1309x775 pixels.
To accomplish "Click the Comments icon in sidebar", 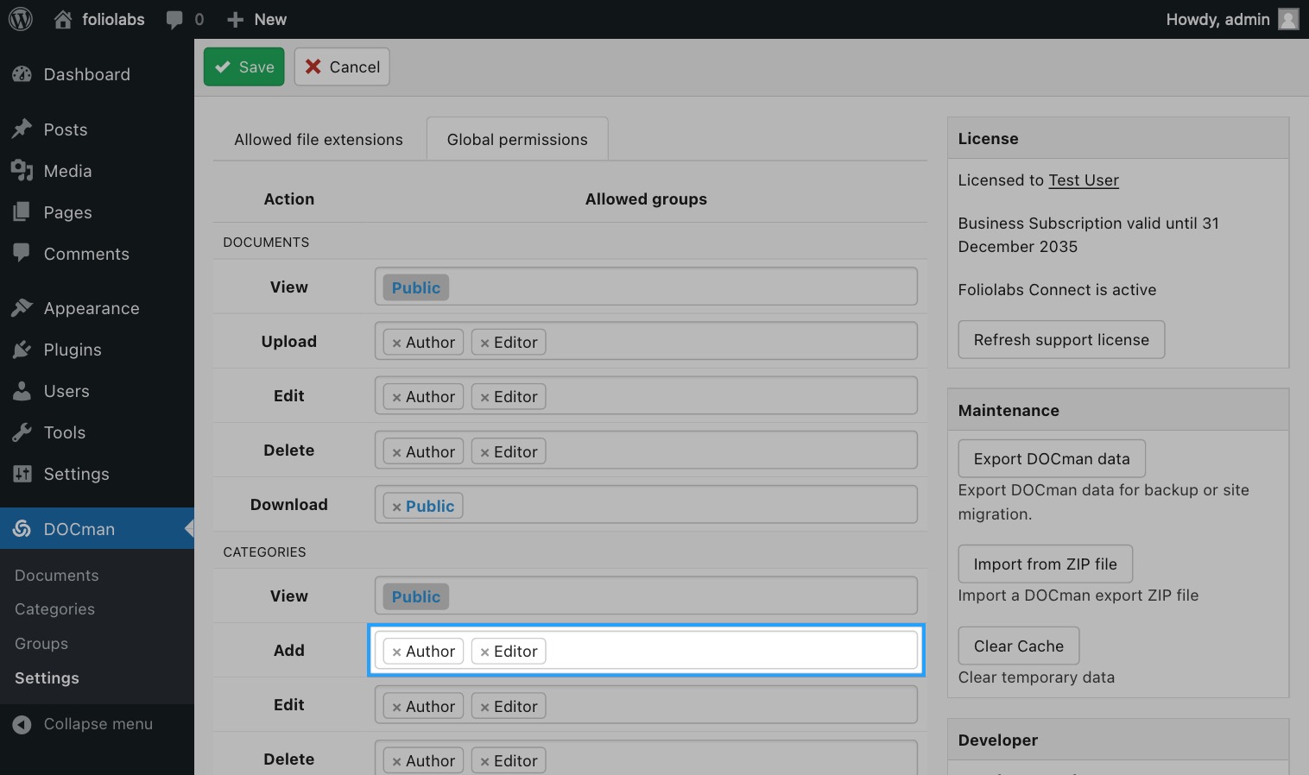I will point(22,253).
